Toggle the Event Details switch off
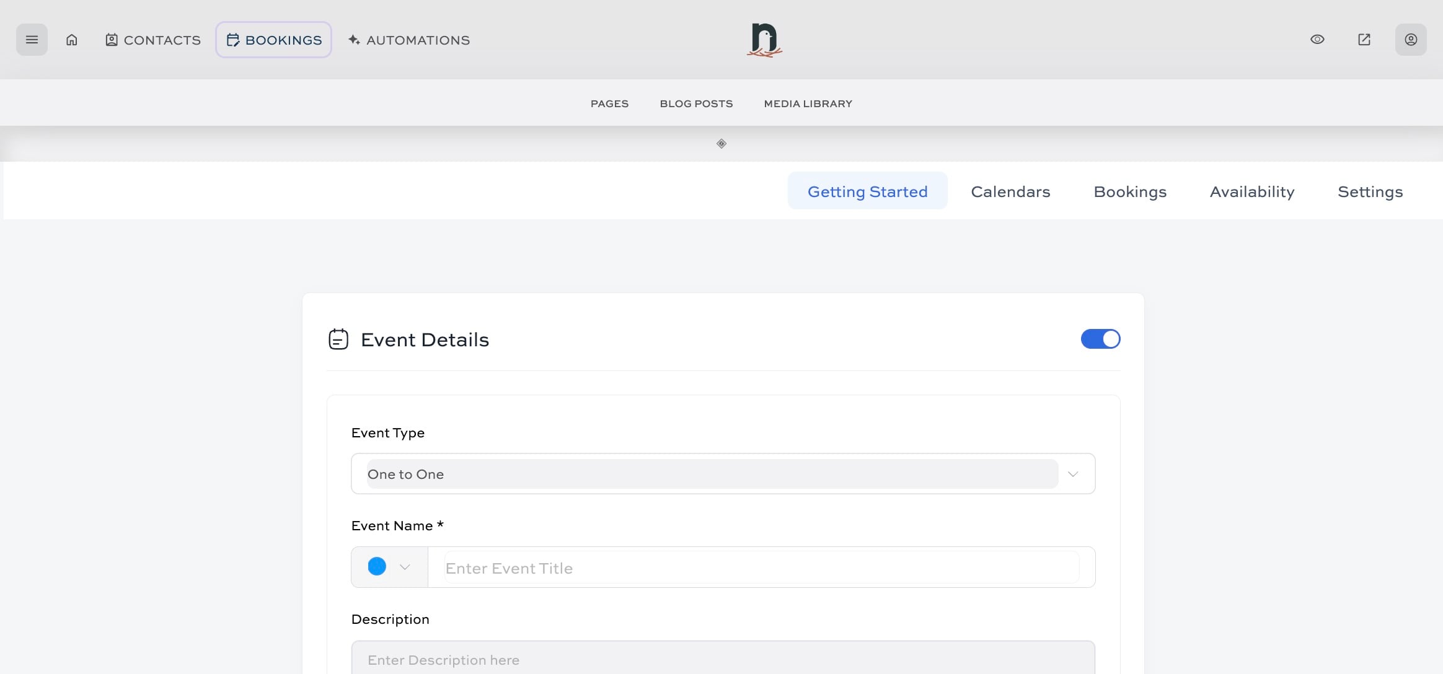 pyautogui.click(x=1100, y=339)
